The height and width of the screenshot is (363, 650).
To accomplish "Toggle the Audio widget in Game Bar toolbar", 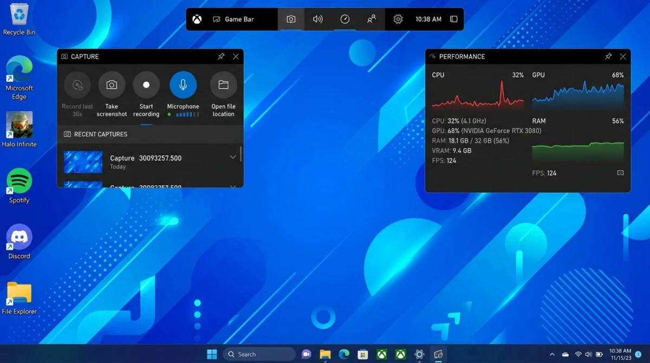I will [x=318, y=19].
